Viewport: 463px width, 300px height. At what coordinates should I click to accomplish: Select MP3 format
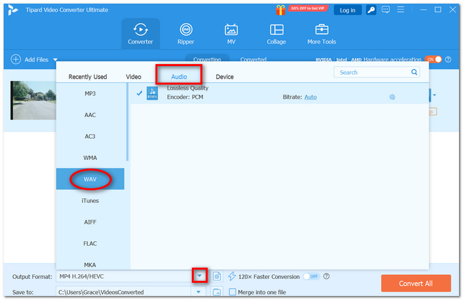[90, 94]
